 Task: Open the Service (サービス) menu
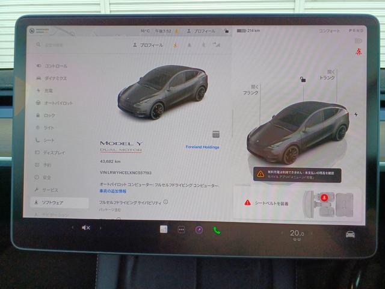(46, 190)
